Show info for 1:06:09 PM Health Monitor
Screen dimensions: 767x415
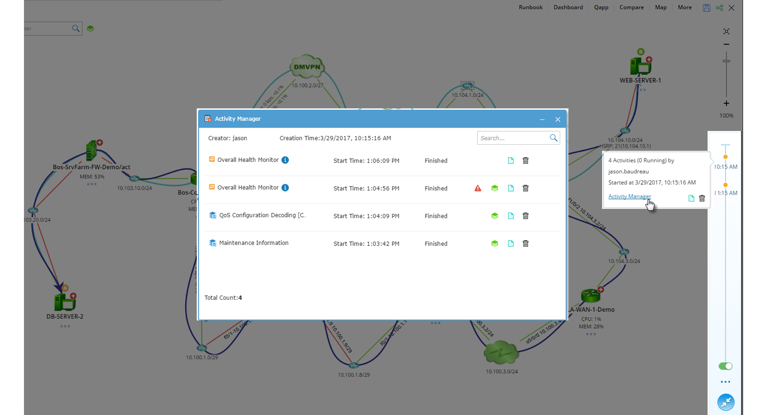[285, 160]
